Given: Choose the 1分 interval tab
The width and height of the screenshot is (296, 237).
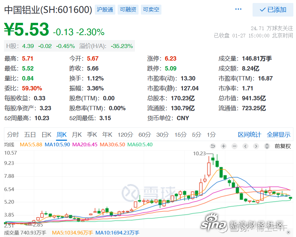Looking at the screenshot, I should click(x=211, y=135).
